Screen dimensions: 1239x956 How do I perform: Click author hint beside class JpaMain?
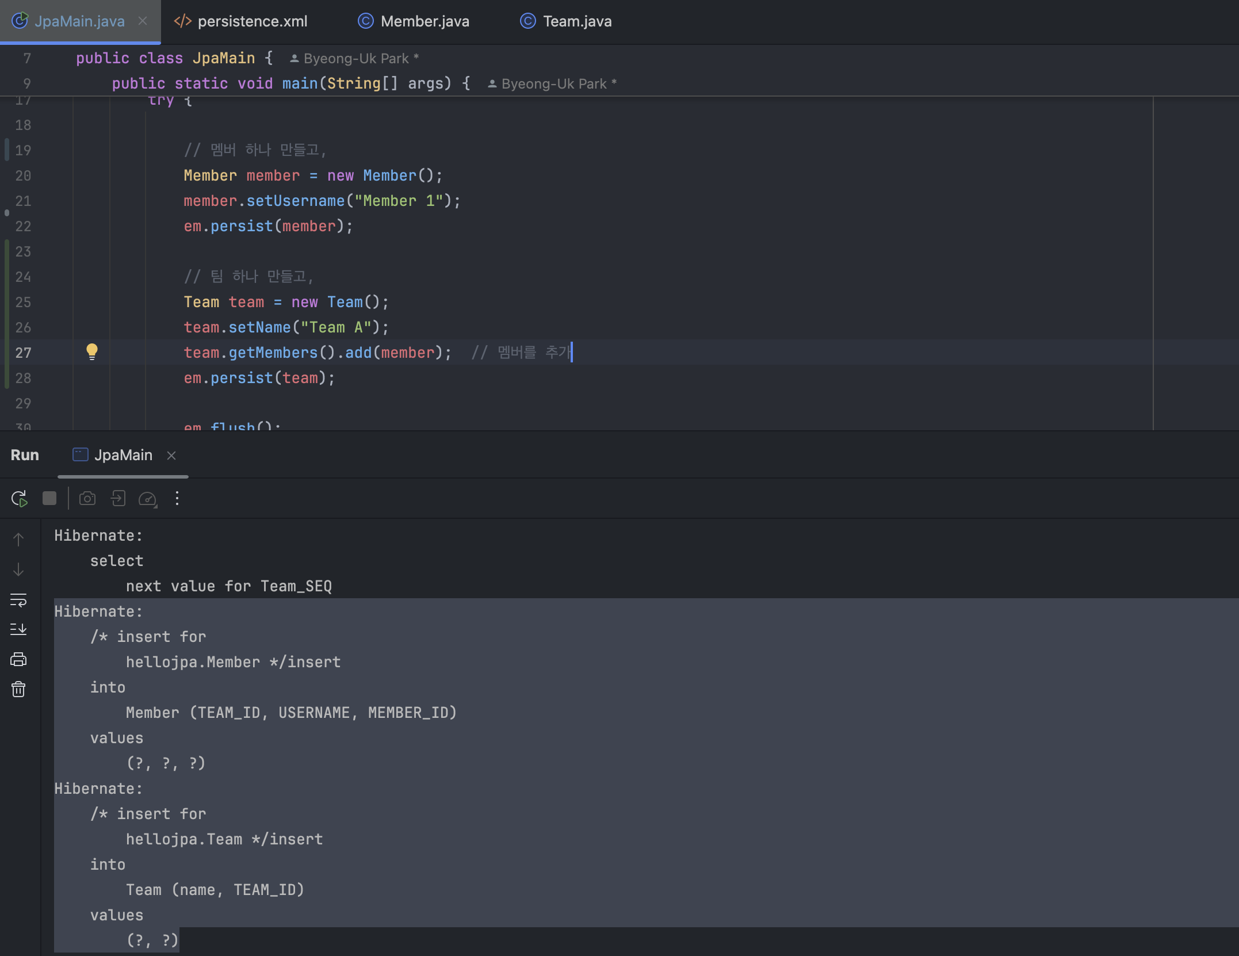tap(354, 59)
